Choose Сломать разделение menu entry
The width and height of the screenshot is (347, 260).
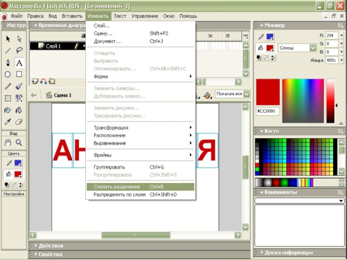click(141, 187)
